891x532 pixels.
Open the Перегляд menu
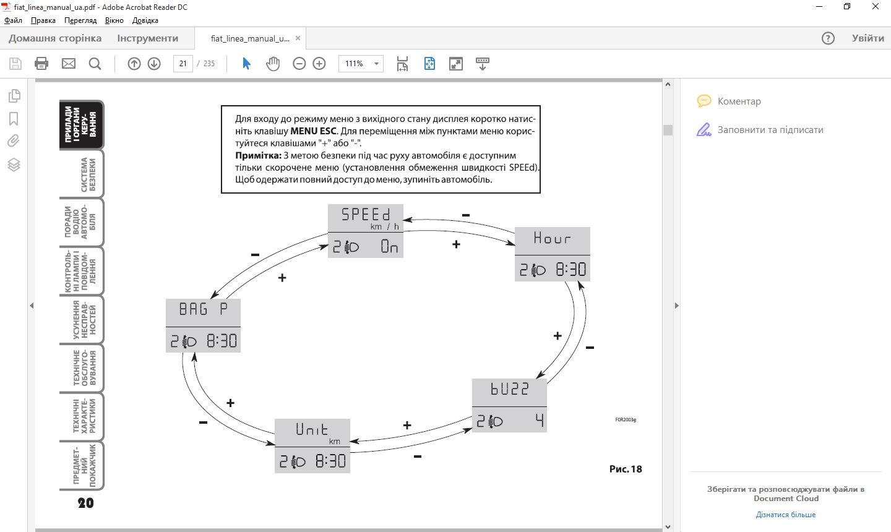point(80,20)
